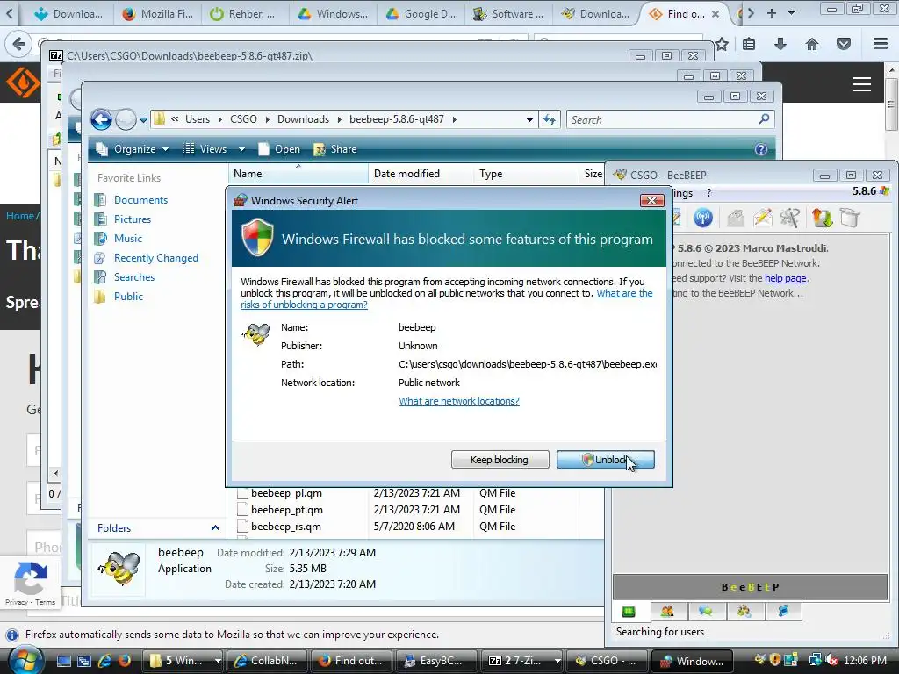Close the Windows Security Alert dialog

click(652, 201)
